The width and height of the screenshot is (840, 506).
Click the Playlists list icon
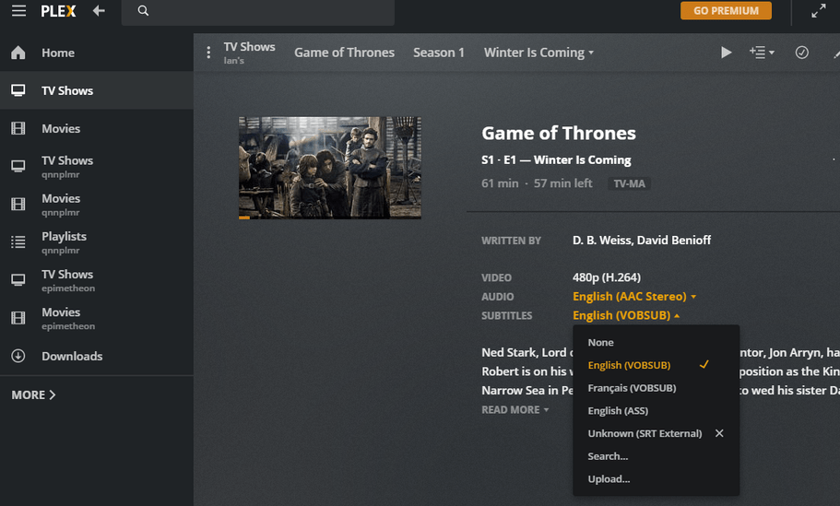tap(18, 242)
